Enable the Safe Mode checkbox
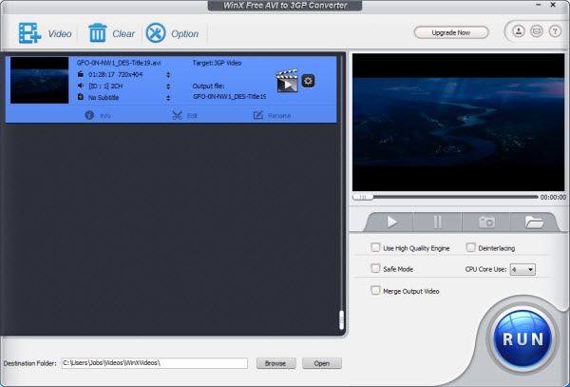Screen dimensions: 570x387 [375, 269]
